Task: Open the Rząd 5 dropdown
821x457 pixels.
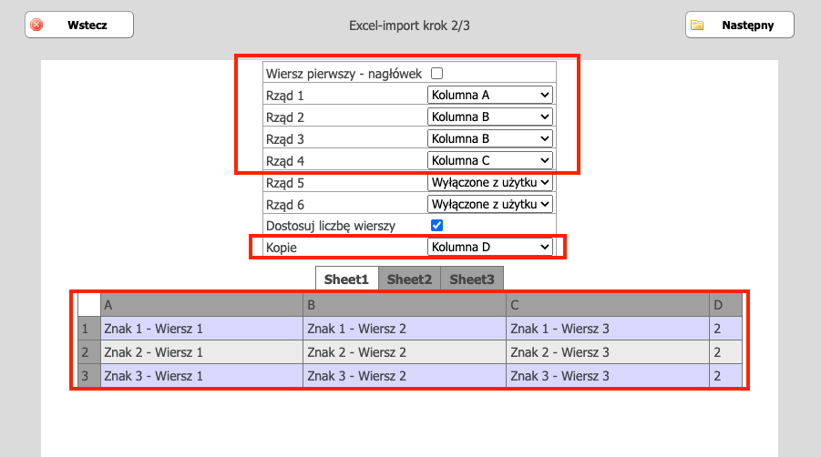Action: tap(489, 182)
